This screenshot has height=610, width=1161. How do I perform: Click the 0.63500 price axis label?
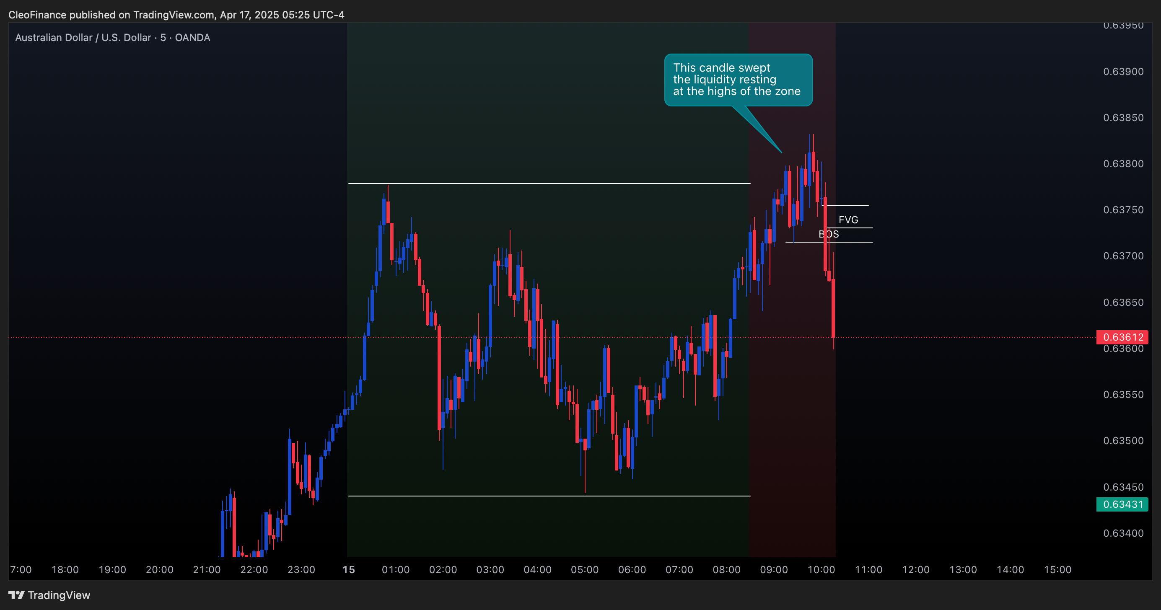pos(1123,441)
